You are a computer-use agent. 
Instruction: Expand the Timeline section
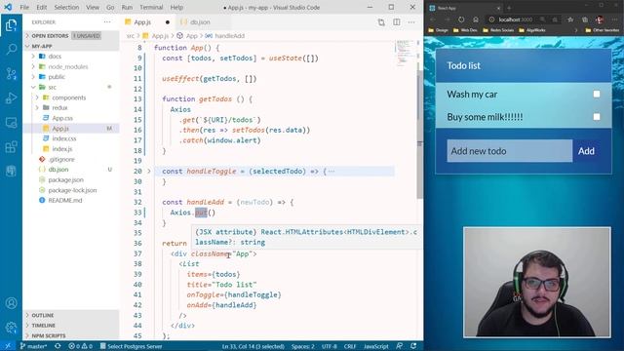(x=71, y=326)
